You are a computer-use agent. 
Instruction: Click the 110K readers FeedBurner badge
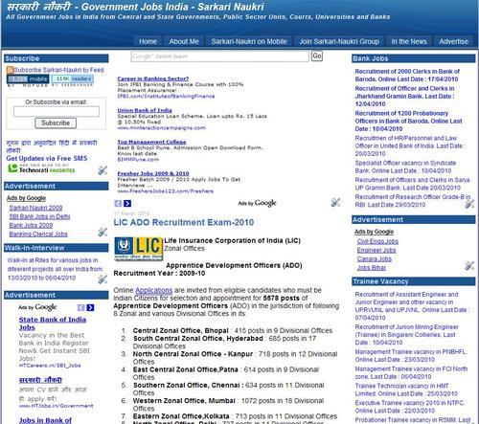[x=73, y=78]
